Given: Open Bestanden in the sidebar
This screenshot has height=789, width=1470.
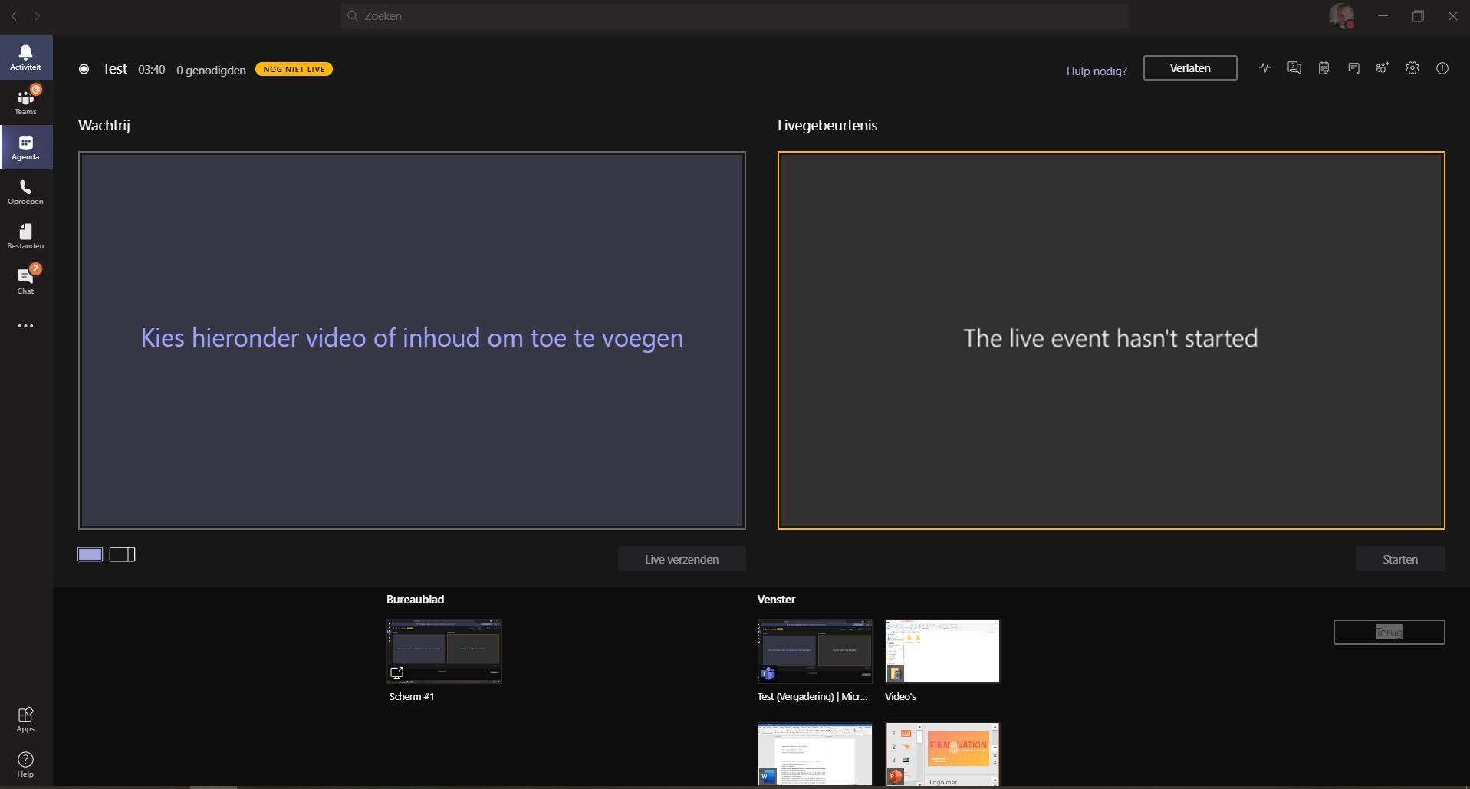Looking at the screenshot, I should pos(25,235).
